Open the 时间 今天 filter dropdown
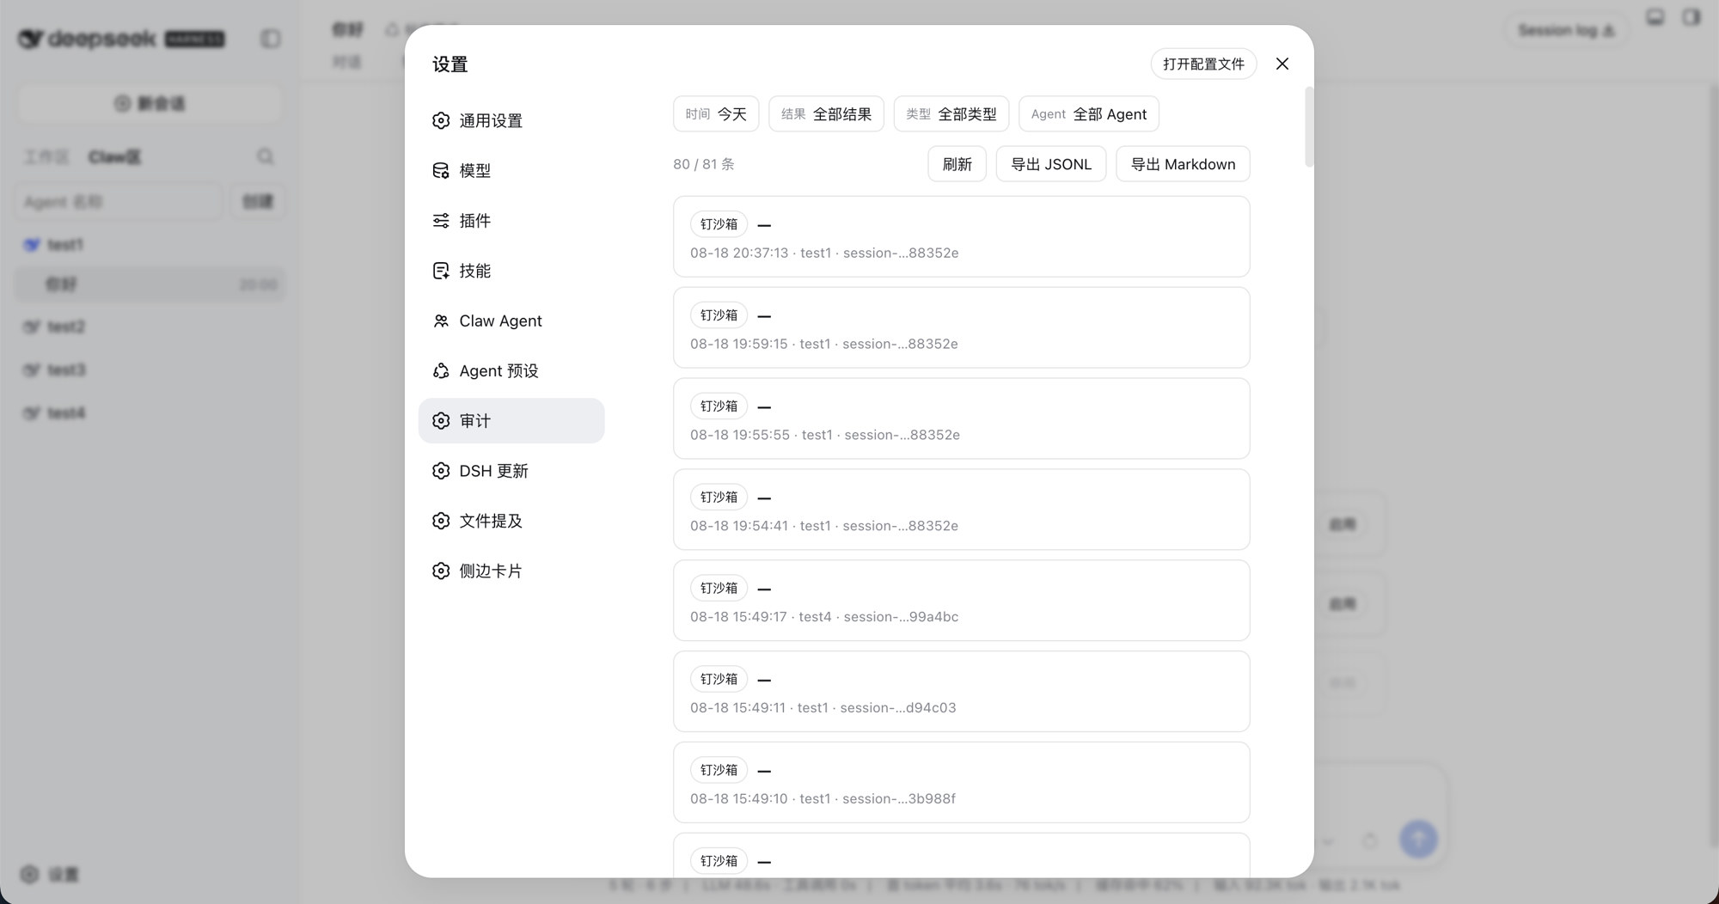The width and height of the screenshot is (1719, 904). (716, 113)
